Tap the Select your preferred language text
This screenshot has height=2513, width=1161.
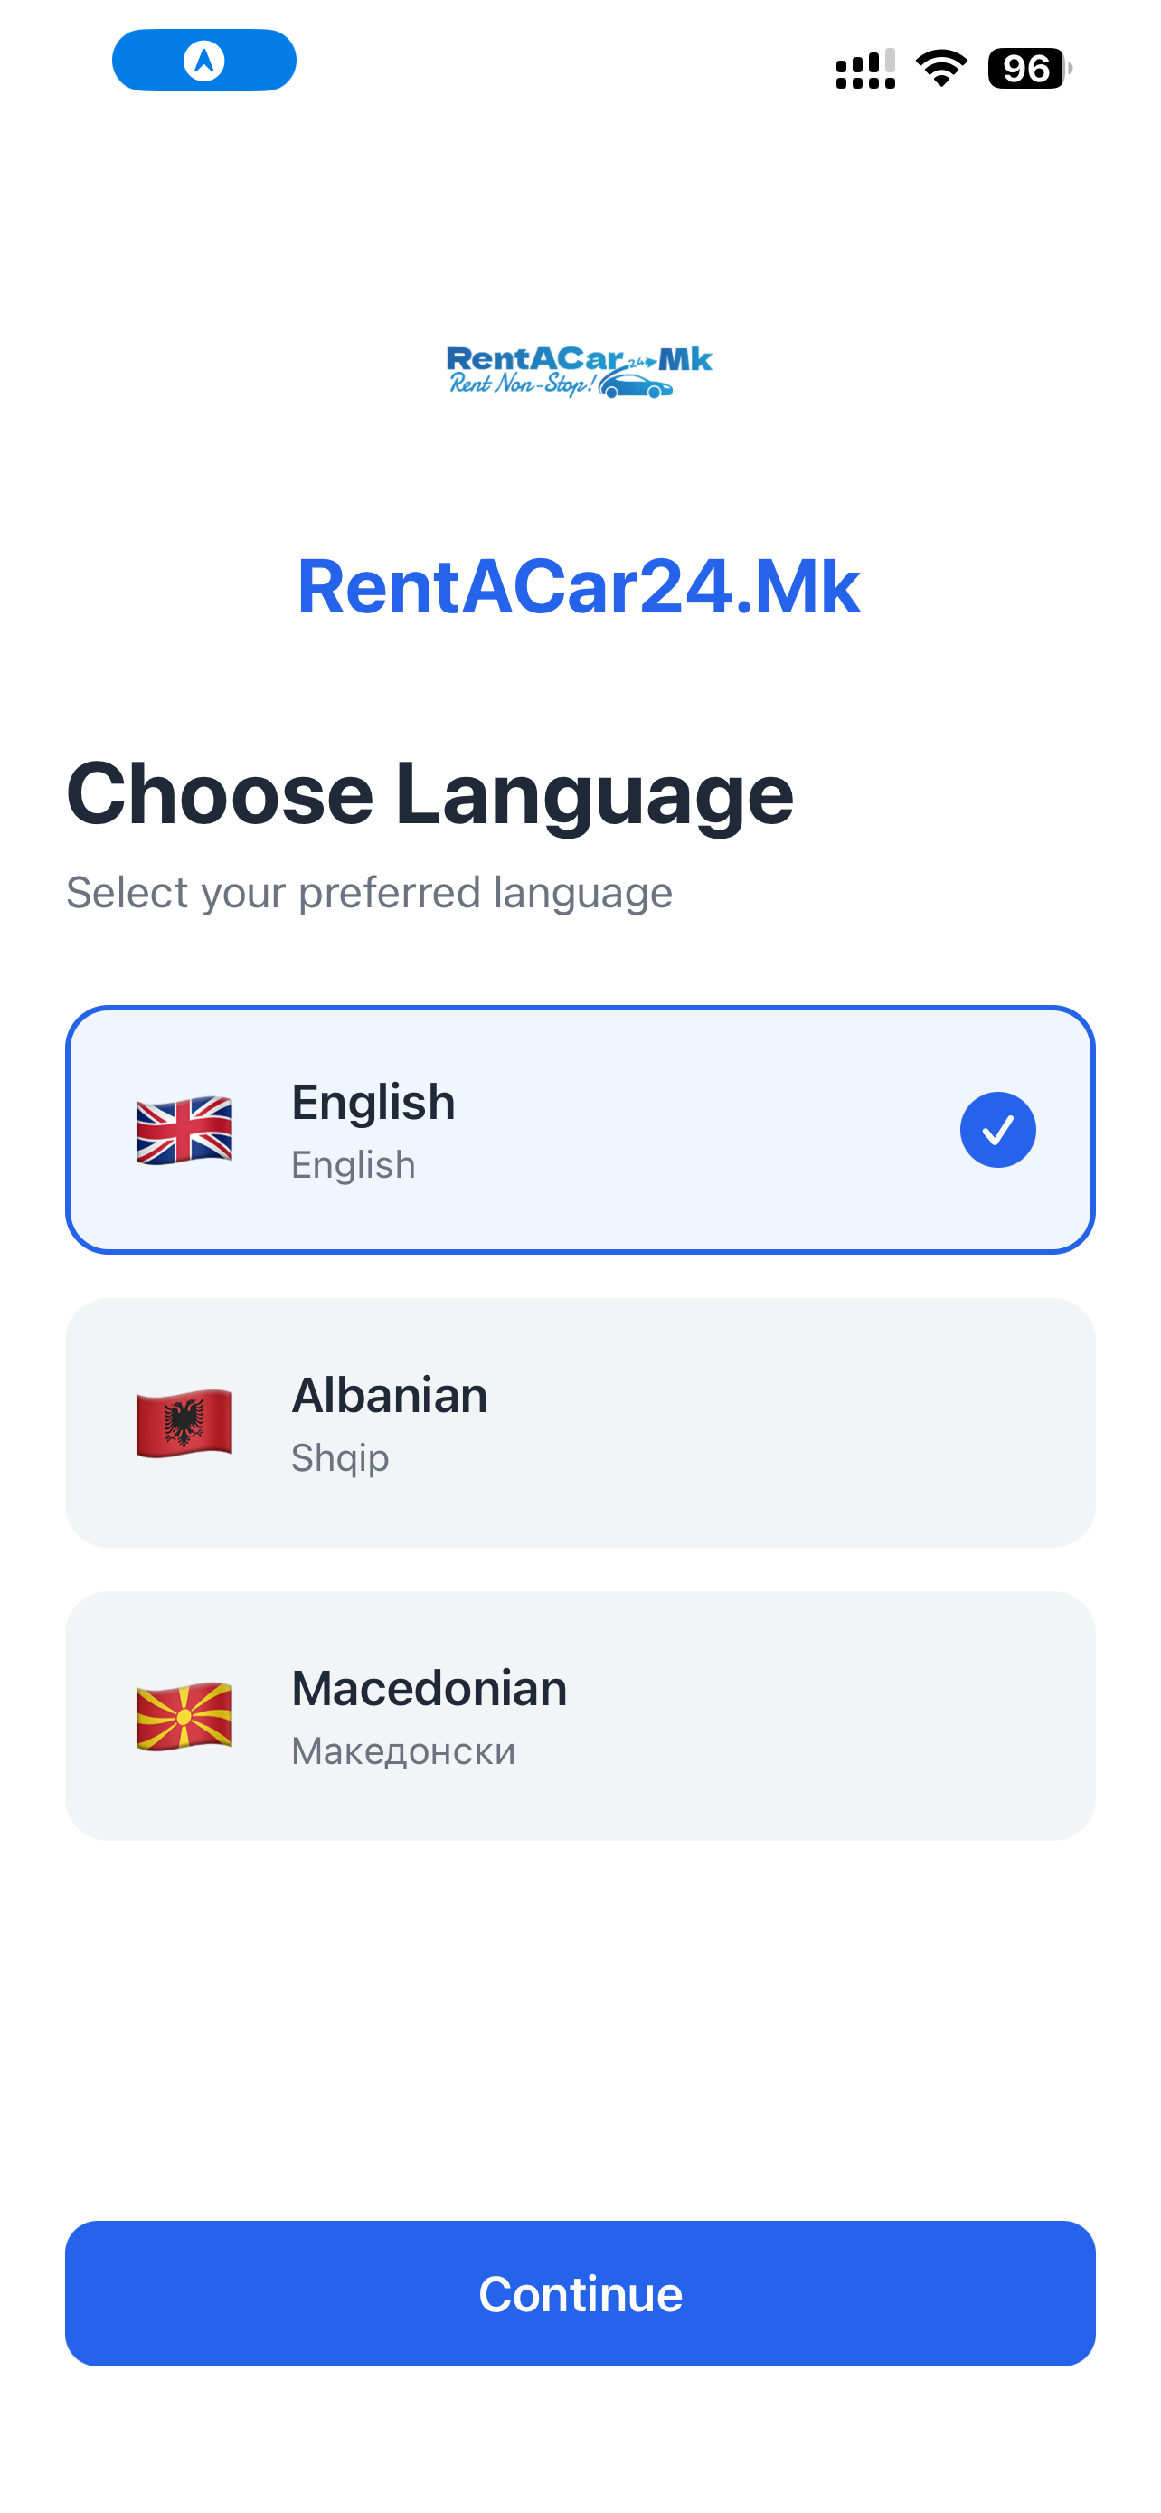pyautogui.click(x=370, y=893)
